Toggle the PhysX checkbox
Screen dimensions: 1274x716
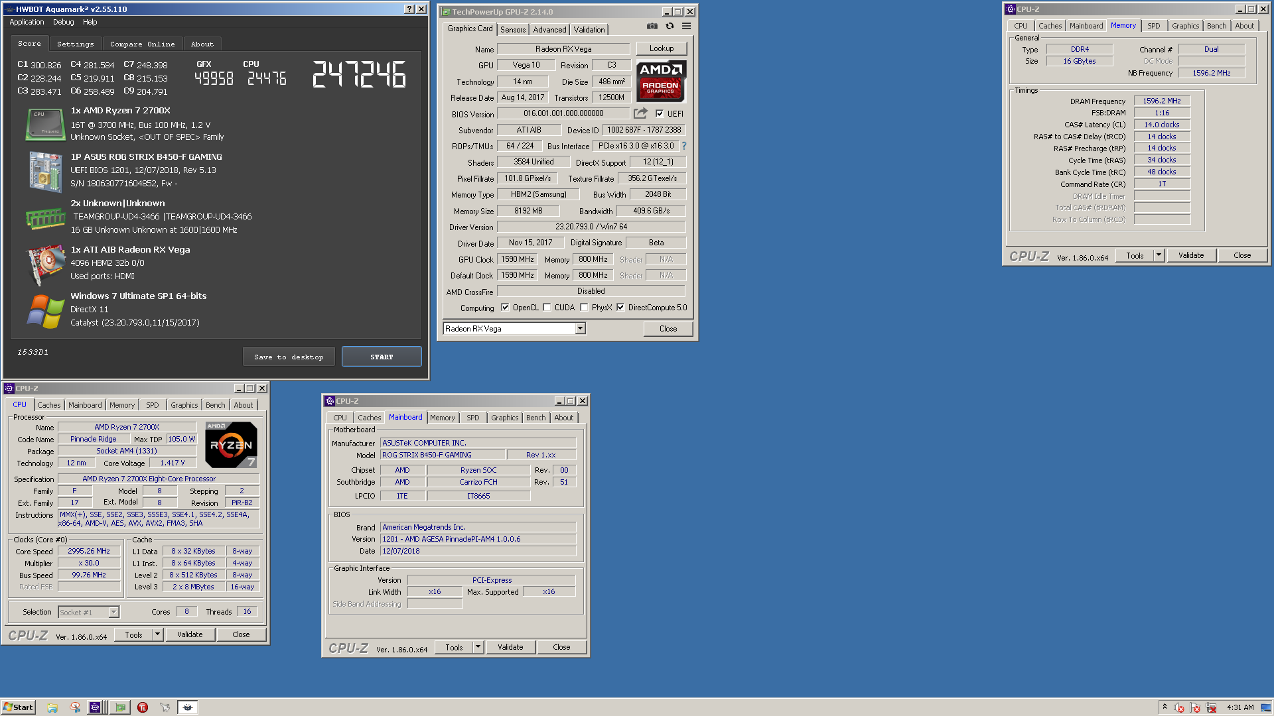coord(584,308)
